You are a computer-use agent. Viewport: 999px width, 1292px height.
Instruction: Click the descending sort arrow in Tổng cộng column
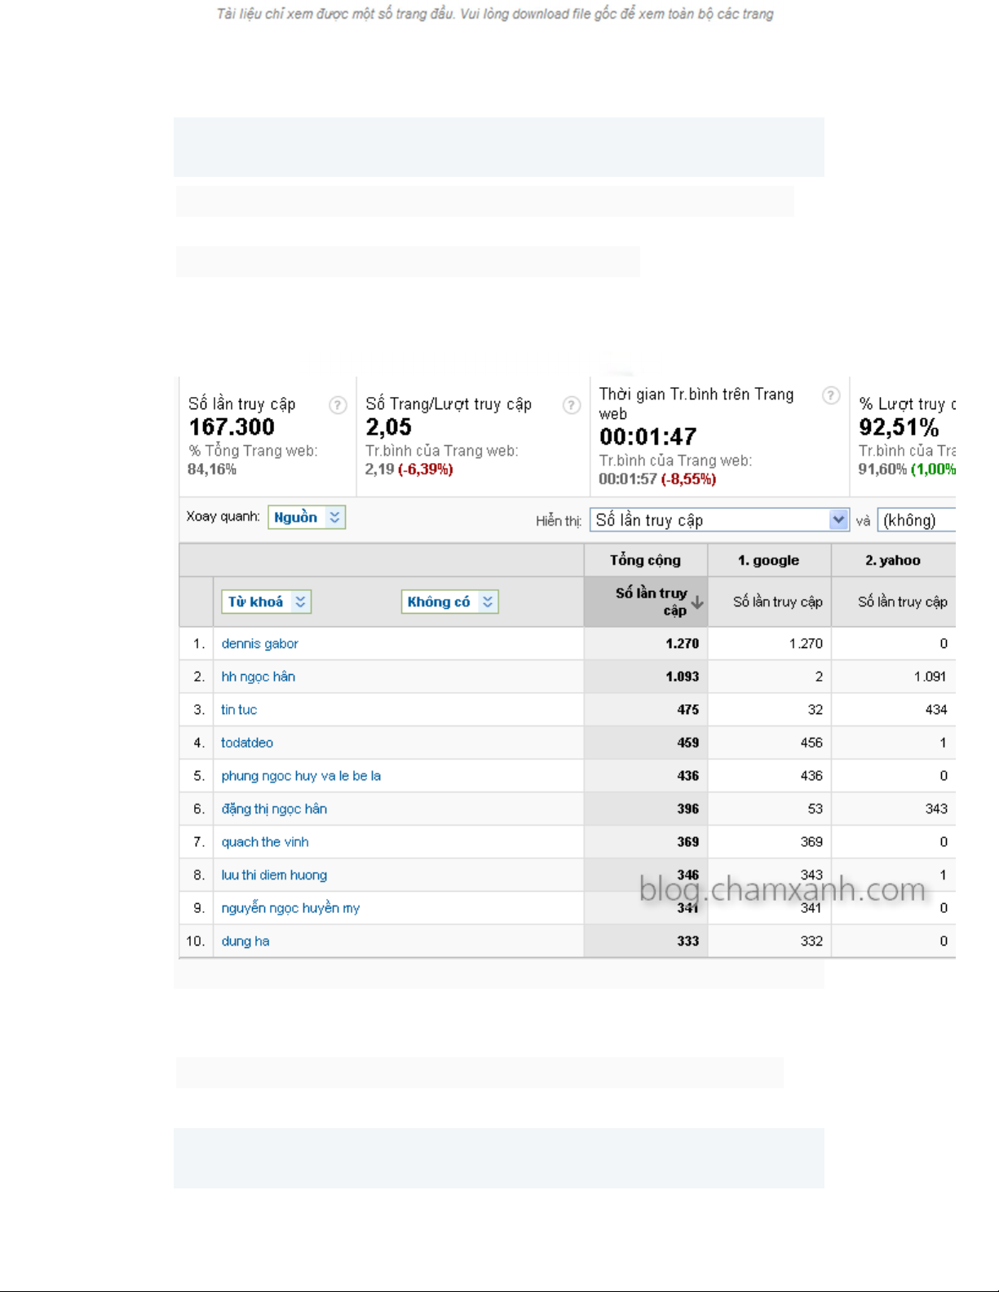click(697, 602)
